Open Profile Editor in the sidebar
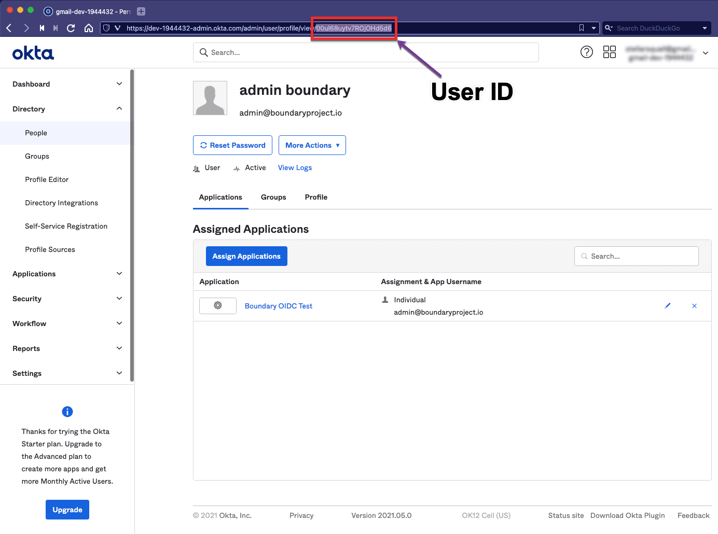This screenshot has height=534, width=718. click(47, 179)
